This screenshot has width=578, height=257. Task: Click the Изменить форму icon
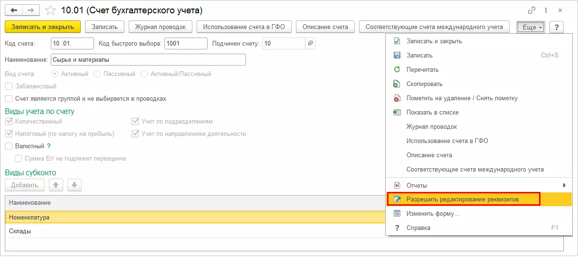pyautogui.click(x=397, y=213)
